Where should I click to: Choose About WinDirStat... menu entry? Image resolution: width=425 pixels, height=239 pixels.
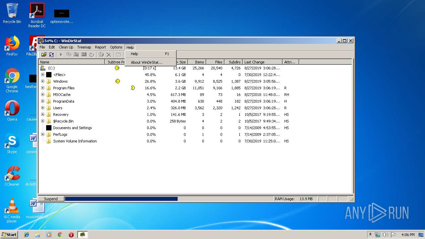click(150, 62)
